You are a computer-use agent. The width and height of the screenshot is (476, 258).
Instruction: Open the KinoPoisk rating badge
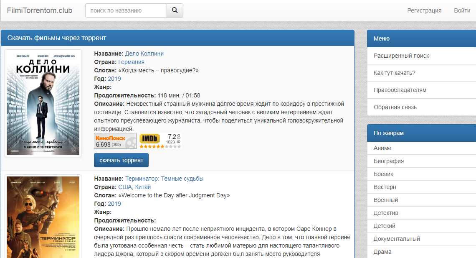[115, 141]
